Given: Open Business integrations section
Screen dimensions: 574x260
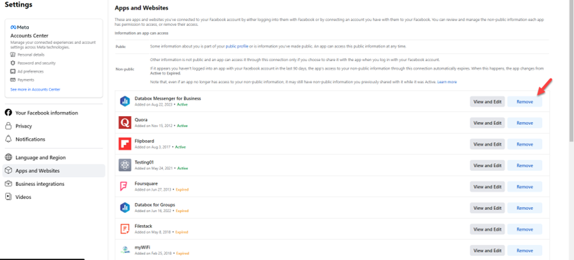Looking at the screenshot, I should click(x=40, y=184).
